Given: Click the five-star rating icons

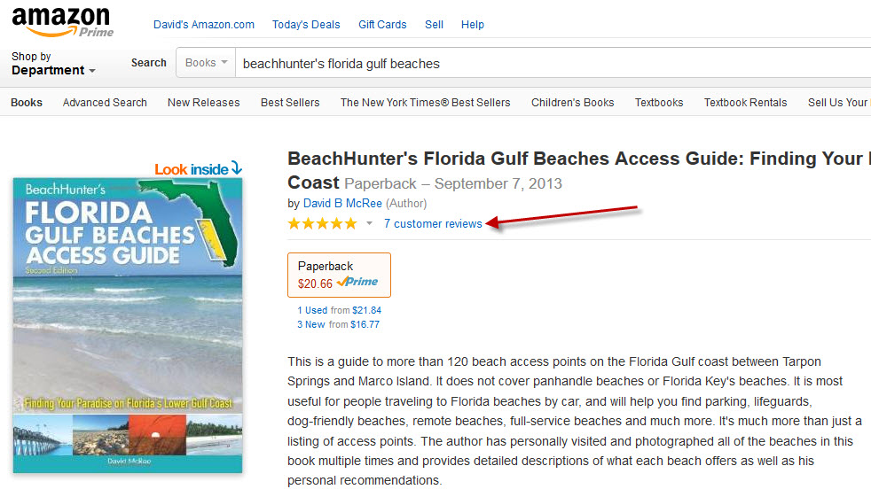Looking at the screenshot, I should [322, 224].
